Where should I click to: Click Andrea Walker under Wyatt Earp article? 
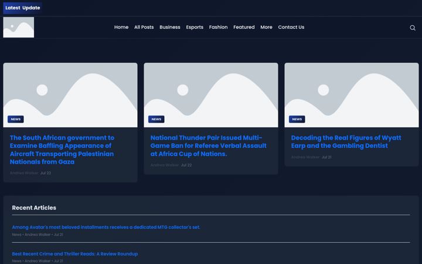click(x=305, y=157)
